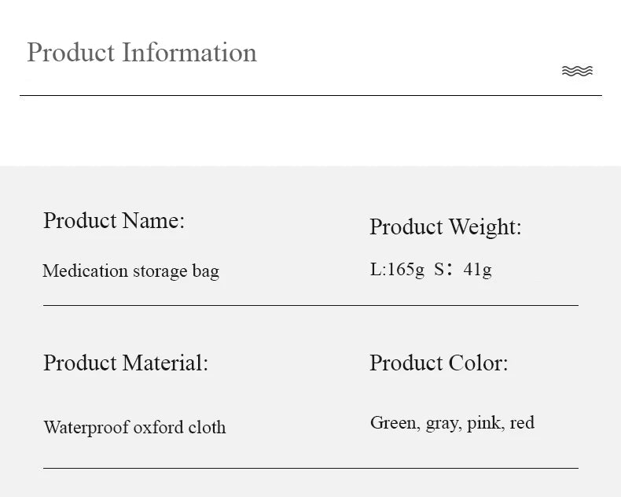
Task: Select the Product Material label
Action: click(x=125, y=363)
